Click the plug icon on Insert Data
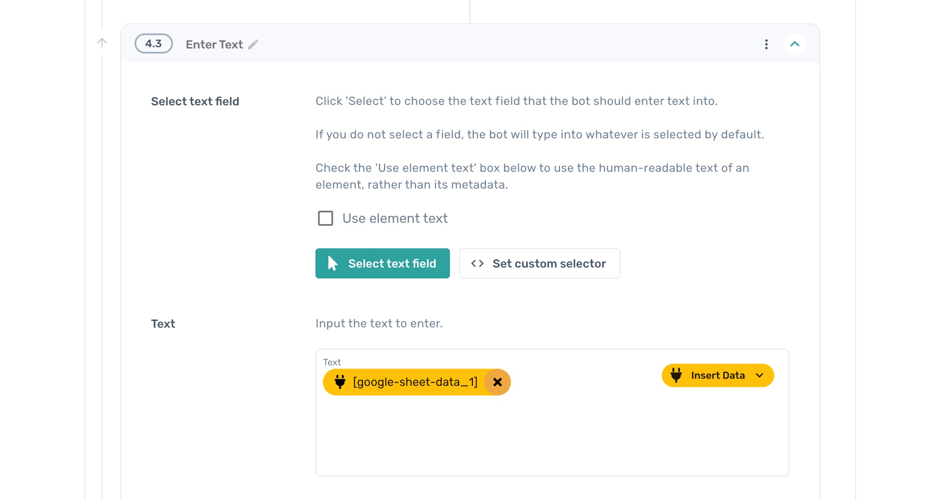Viewport: 930px width, 500px height. click(x=676, y=375)
